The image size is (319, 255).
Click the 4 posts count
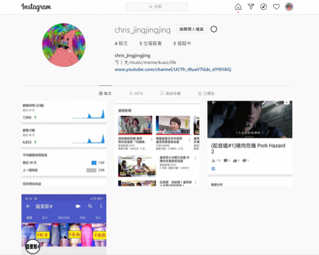click(x=121, y=43)
